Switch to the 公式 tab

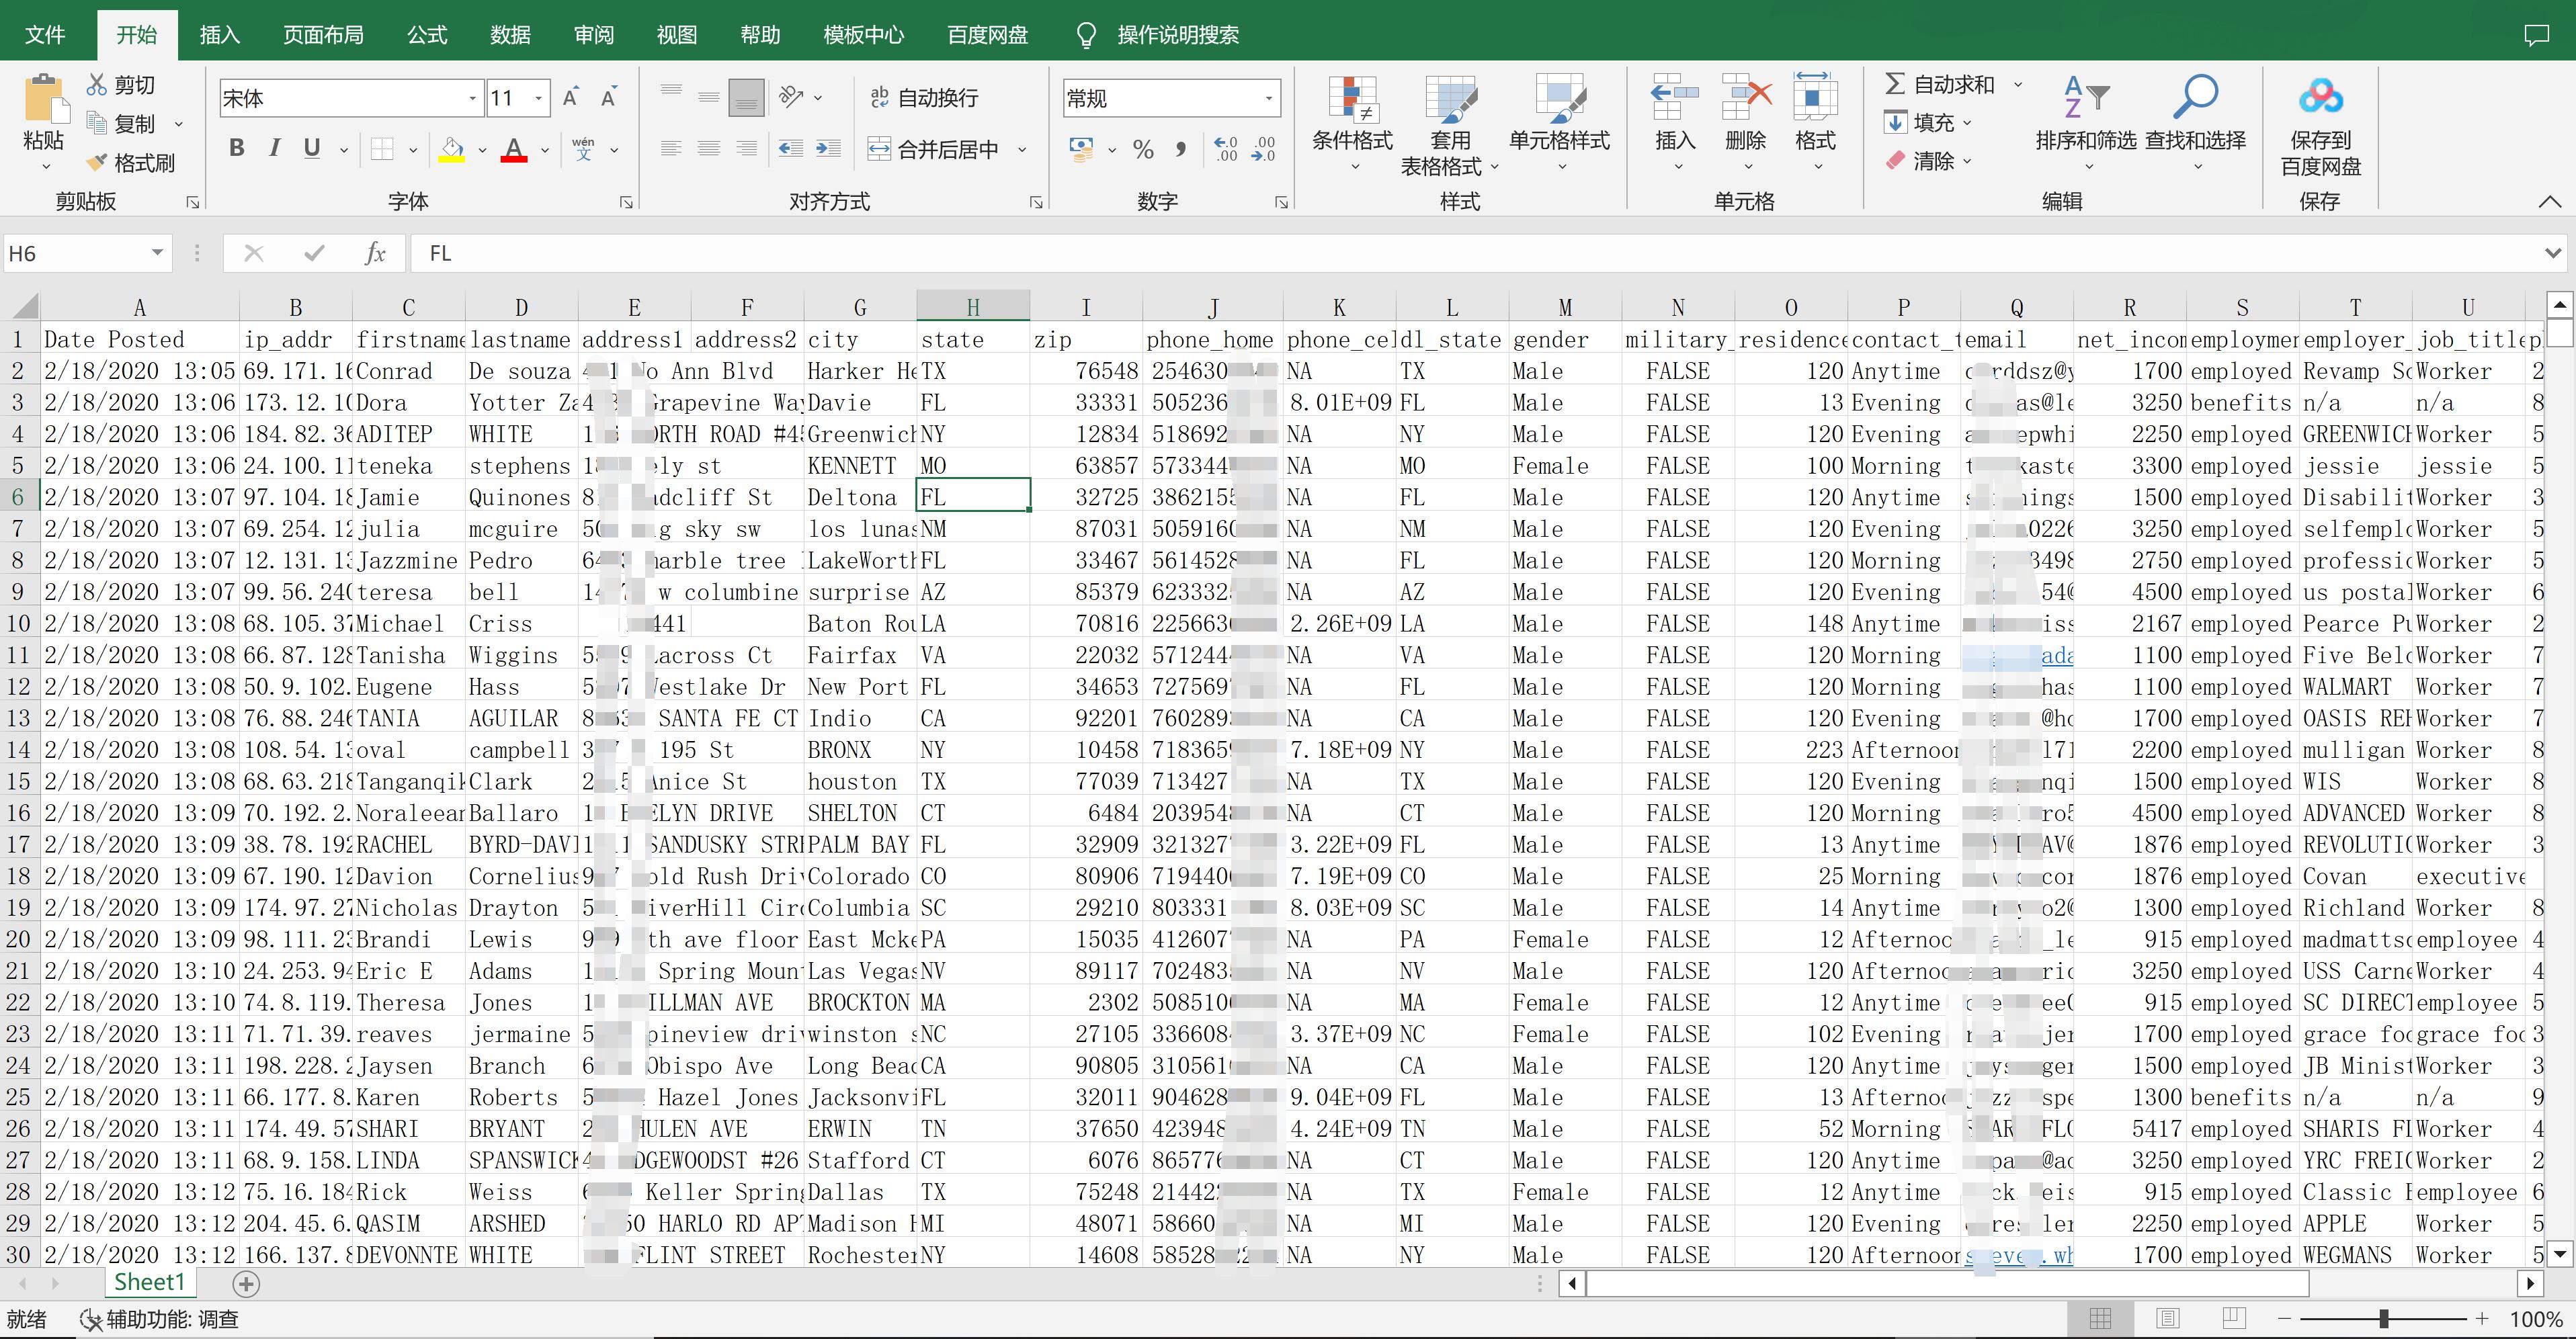(x=427, y=35)
